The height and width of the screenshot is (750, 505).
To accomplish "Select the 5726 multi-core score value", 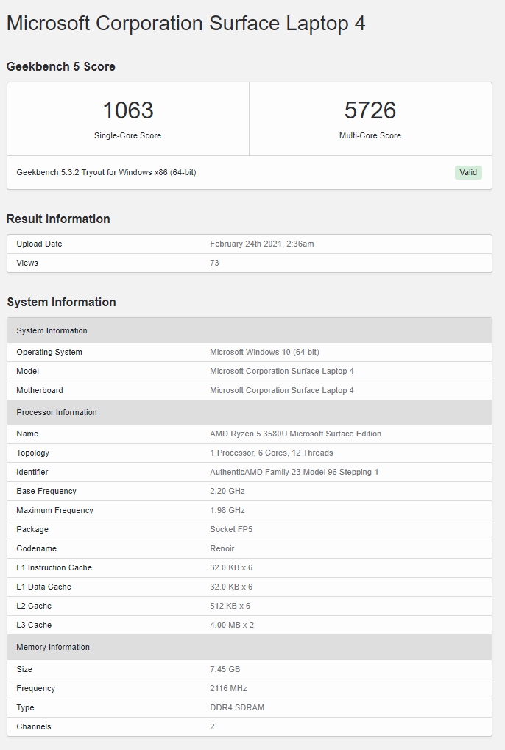I will 370,110.
